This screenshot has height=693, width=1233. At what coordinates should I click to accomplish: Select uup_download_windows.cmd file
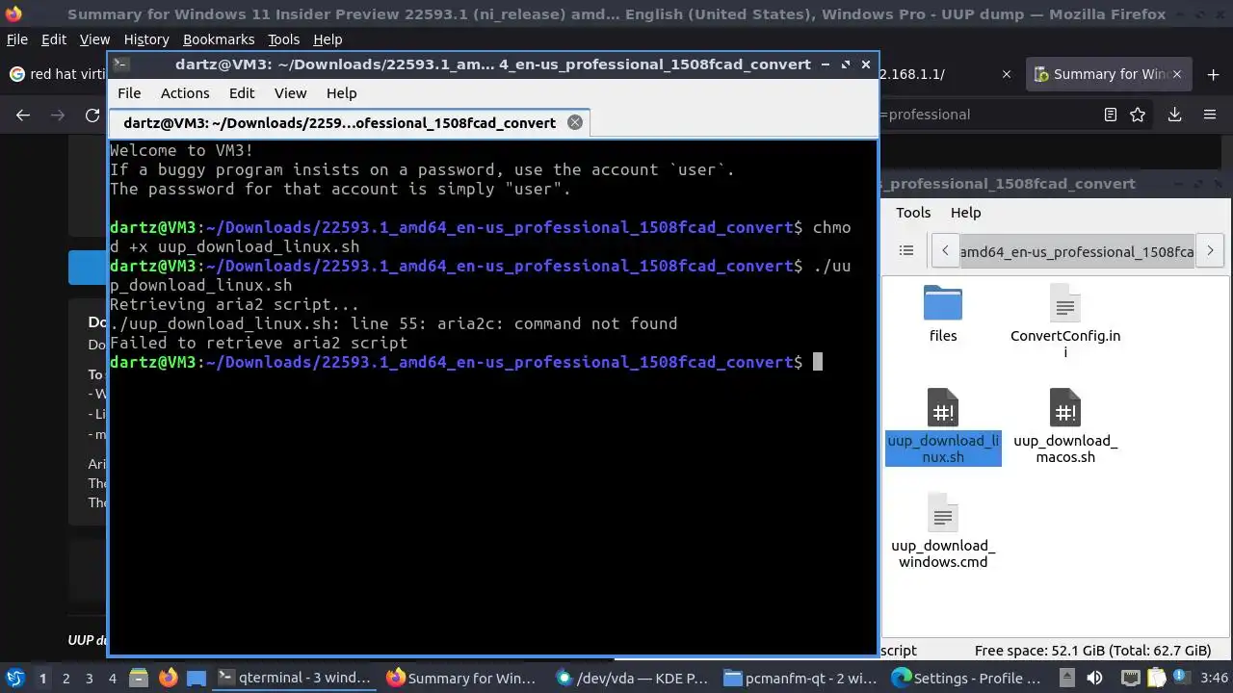click(943, 530)
